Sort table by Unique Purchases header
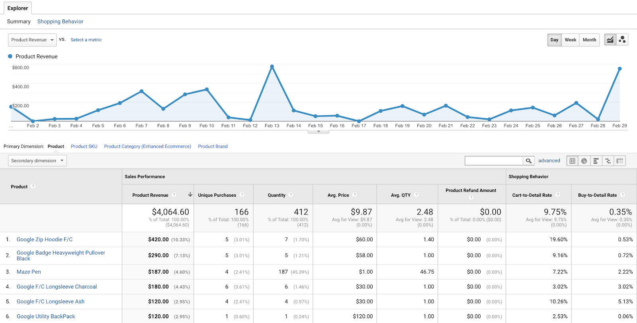The width and height of the screenshot is (637, 323). click(217, 195)
